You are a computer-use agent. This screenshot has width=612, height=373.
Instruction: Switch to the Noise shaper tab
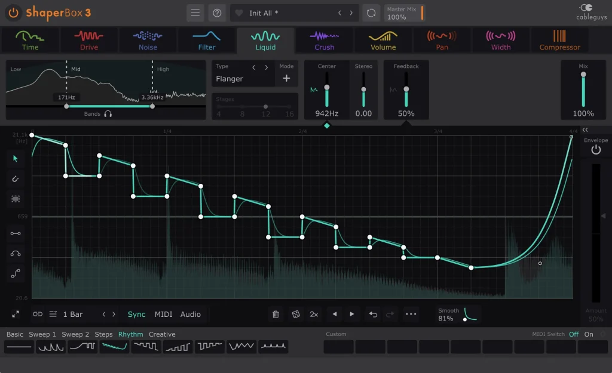coord(148,41)
